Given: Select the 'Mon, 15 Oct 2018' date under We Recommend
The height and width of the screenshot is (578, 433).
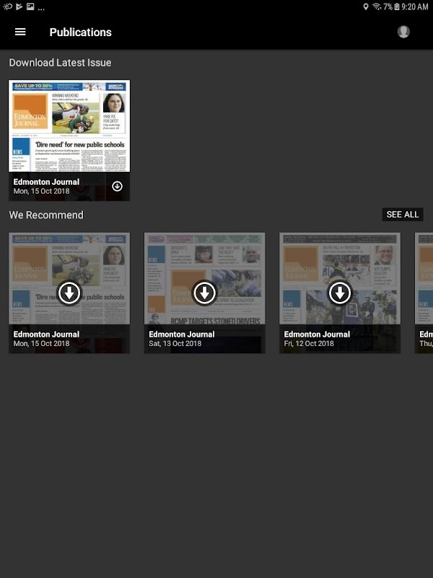Looking at the screenshot, I should coord(41,344).
